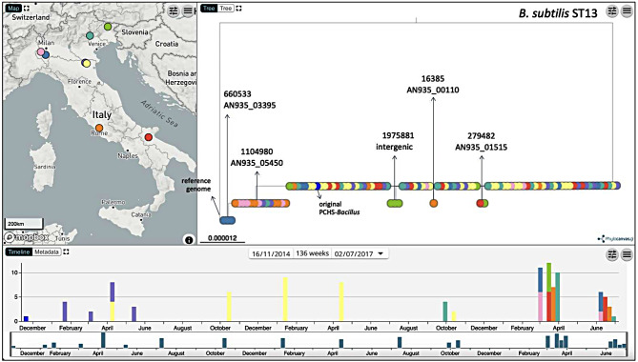Screen dimensions: 638x362
Task: Click the Phylocanvas logo
Action: 616,238
